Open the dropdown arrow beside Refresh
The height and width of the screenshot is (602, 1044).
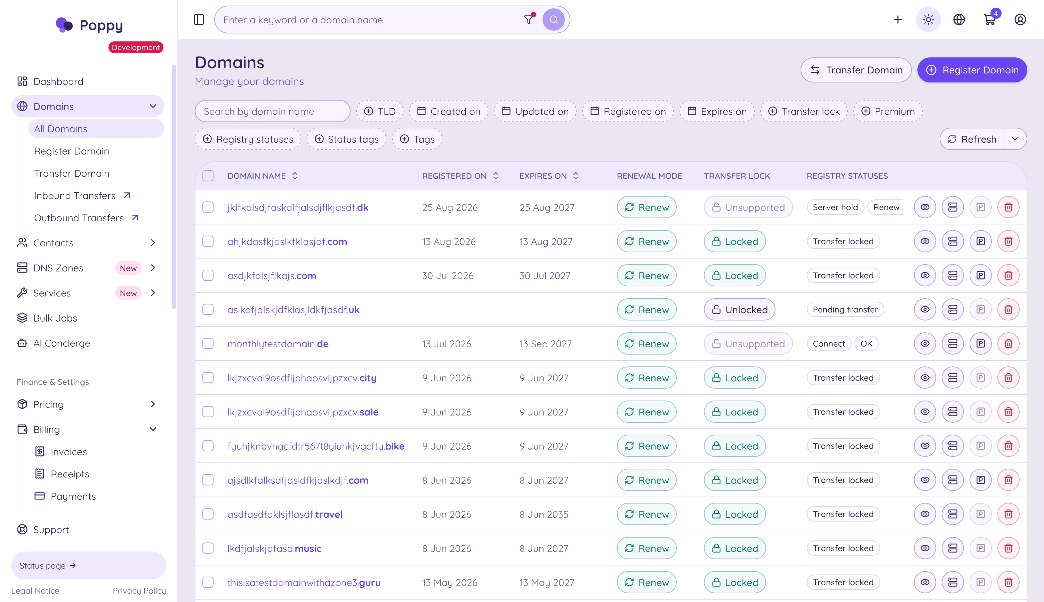(x=1015, y=139)
